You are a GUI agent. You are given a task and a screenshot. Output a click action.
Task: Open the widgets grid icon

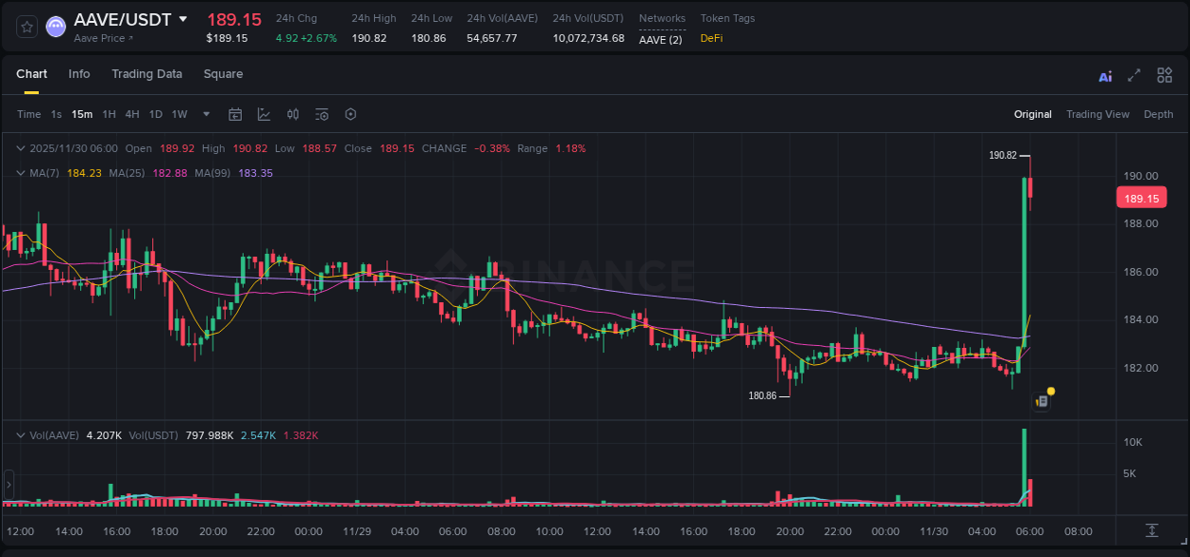(x=1164, y=74)
